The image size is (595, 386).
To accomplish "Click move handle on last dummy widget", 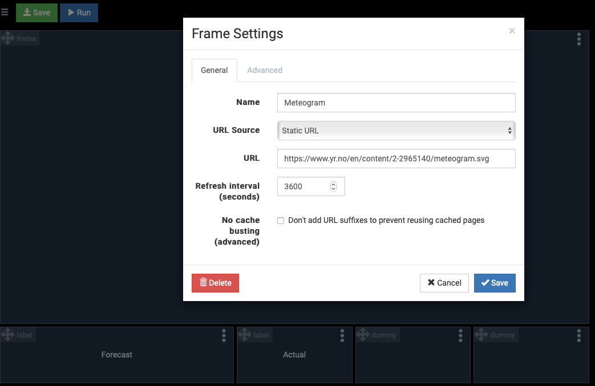I will [x=481, y=335].
